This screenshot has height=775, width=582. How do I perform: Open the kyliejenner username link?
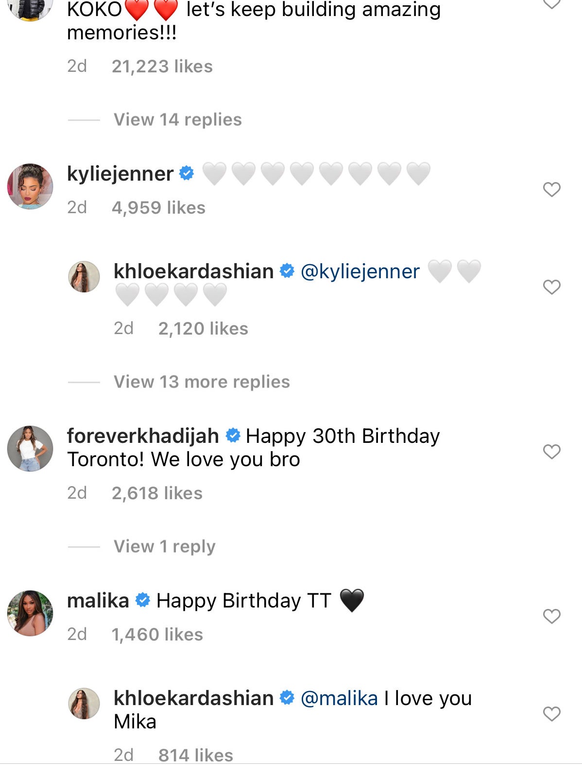pyautogui.click(x=120, y=174)
